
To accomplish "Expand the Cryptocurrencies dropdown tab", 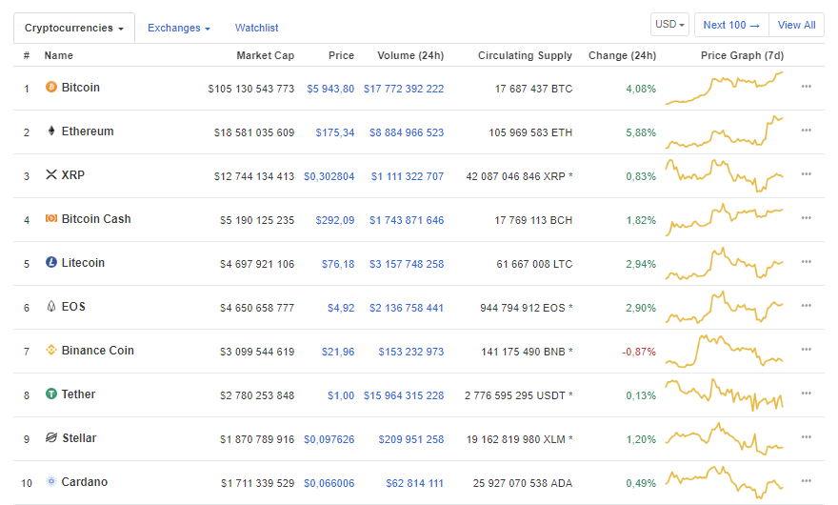I will [74, 28].
